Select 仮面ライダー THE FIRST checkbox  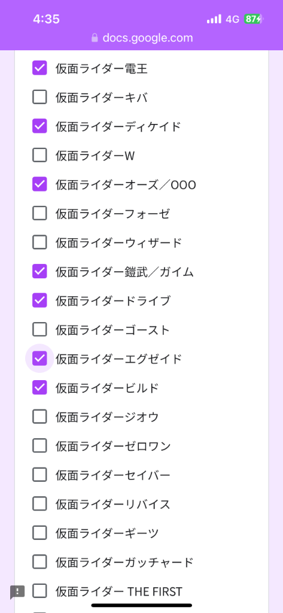point(39,591)
